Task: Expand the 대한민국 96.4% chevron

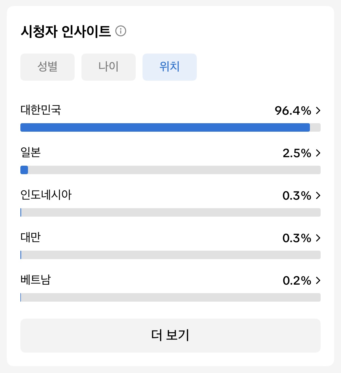Action: click(x=318, y=110)
